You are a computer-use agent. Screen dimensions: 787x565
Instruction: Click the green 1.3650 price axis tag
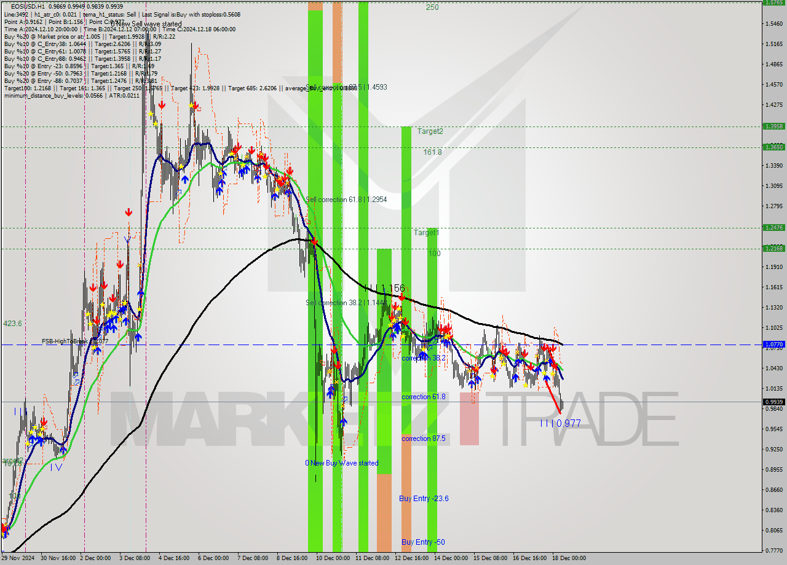coord(773,147)
